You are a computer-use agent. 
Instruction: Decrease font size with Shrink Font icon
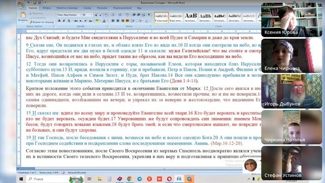(x=101, y=15)
